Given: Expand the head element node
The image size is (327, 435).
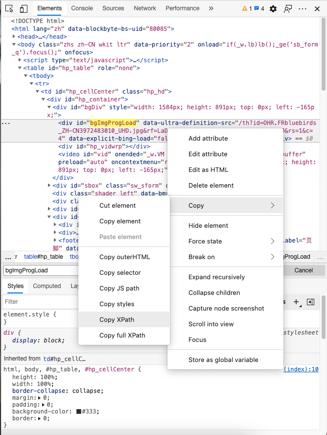Looking at the screenshot, I should (14, 36).
